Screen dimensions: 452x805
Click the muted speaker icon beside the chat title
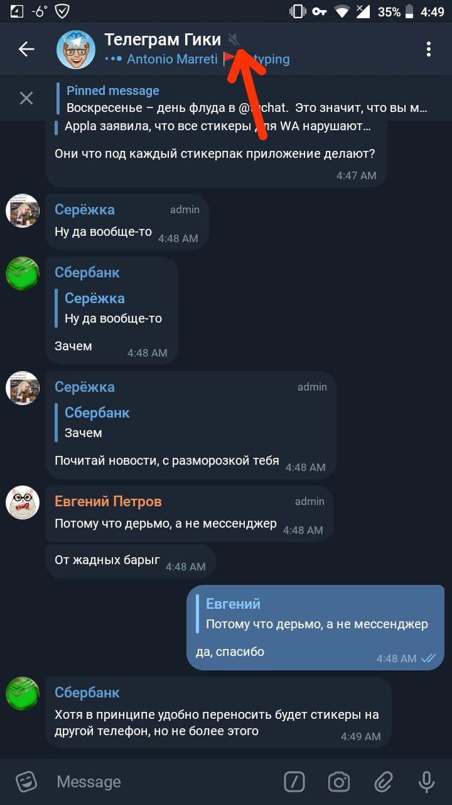coord(234,40)
